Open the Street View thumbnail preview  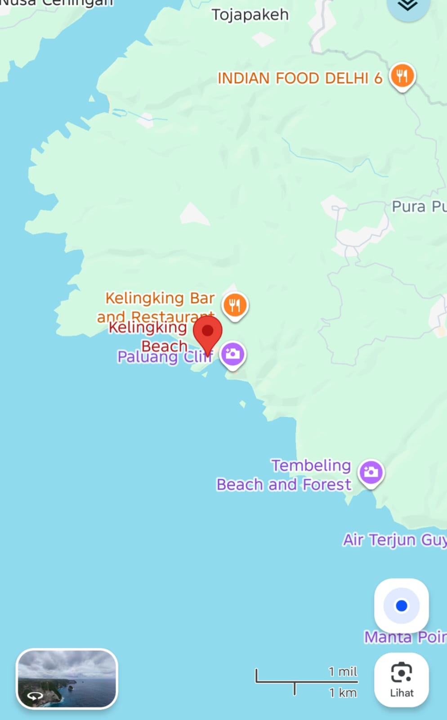point(67,679)
